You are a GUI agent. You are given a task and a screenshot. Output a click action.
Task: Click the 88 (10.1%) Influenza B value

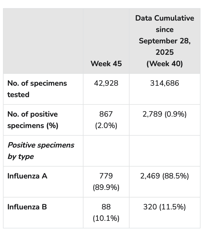click(106, 212)
